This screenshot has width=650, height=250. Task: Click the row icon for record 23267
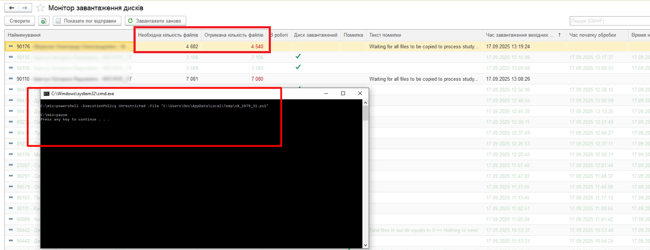[11, 165]
